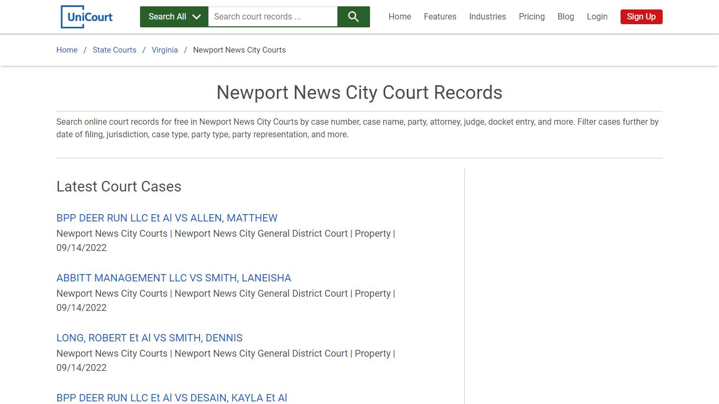Click the Latest Court Cases heading
719x404 pixels.
(119, 187)
